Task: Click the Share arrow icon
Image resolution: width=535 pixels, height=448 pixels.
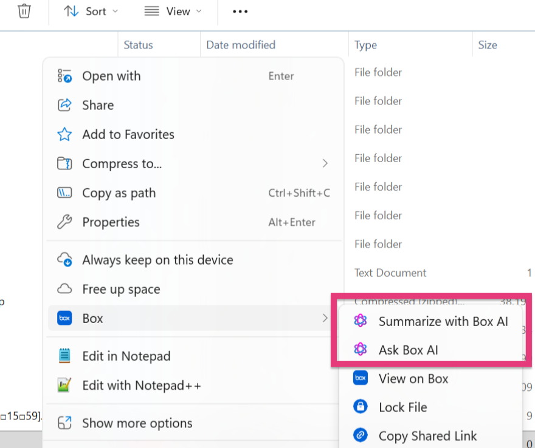Action: [64, 105]
